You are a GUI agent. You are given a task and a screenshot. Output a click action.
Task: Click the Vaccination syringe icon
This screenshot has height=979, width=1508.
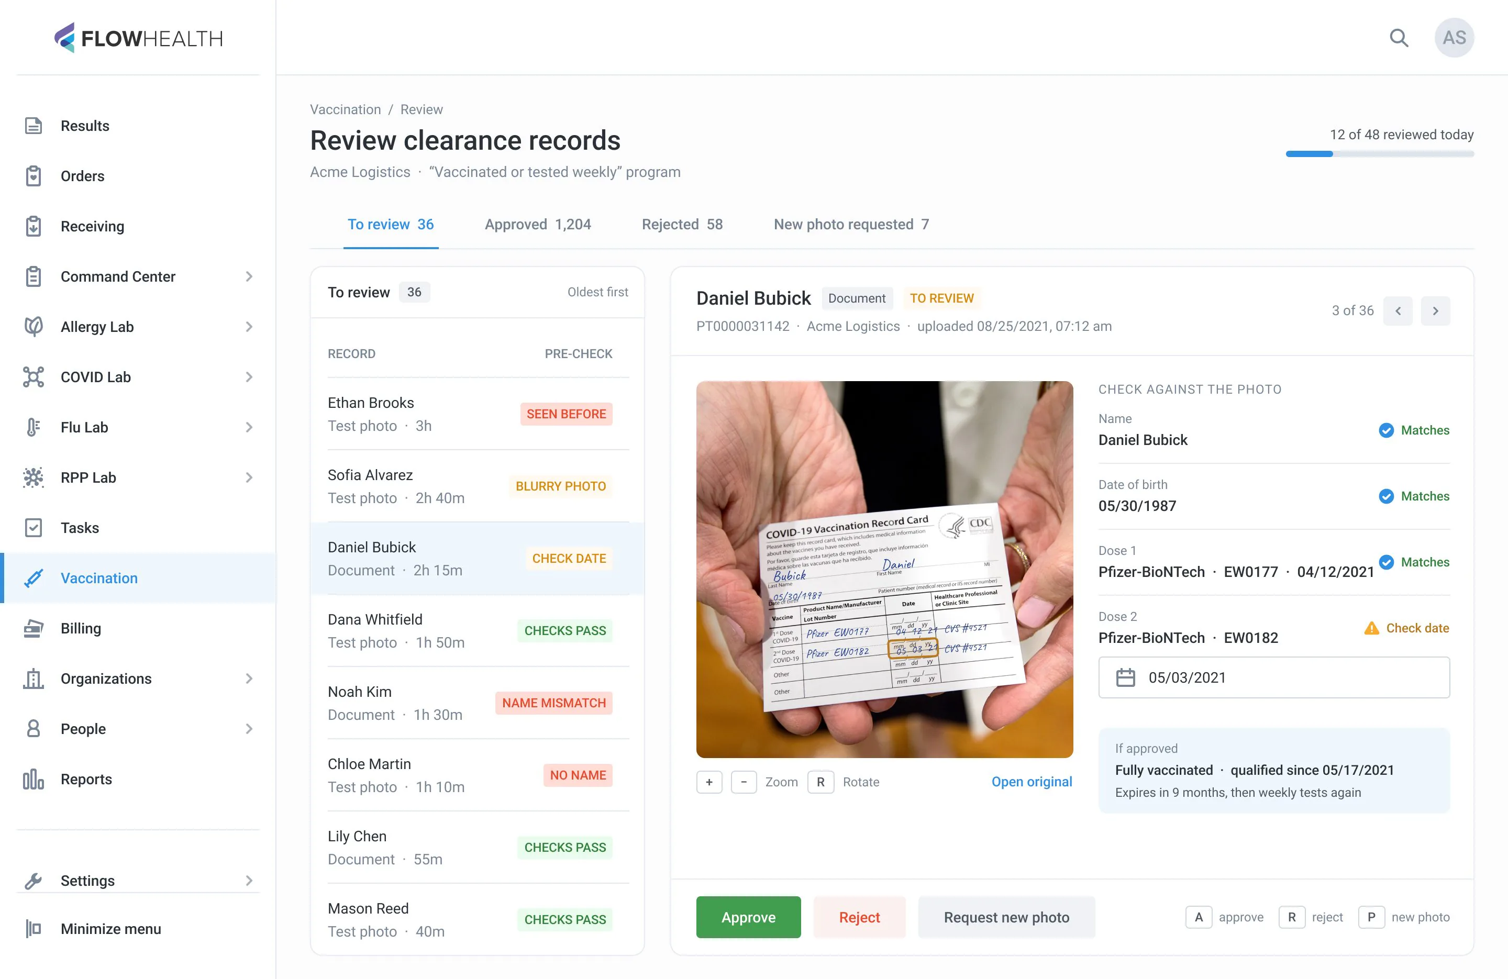pyautogui.click(x=34, y=578)
